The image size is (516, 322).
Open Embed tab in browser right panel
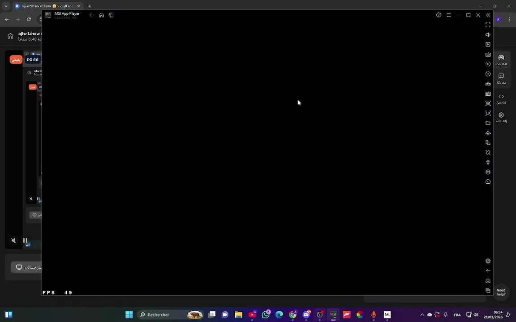(x=501, y=99)
